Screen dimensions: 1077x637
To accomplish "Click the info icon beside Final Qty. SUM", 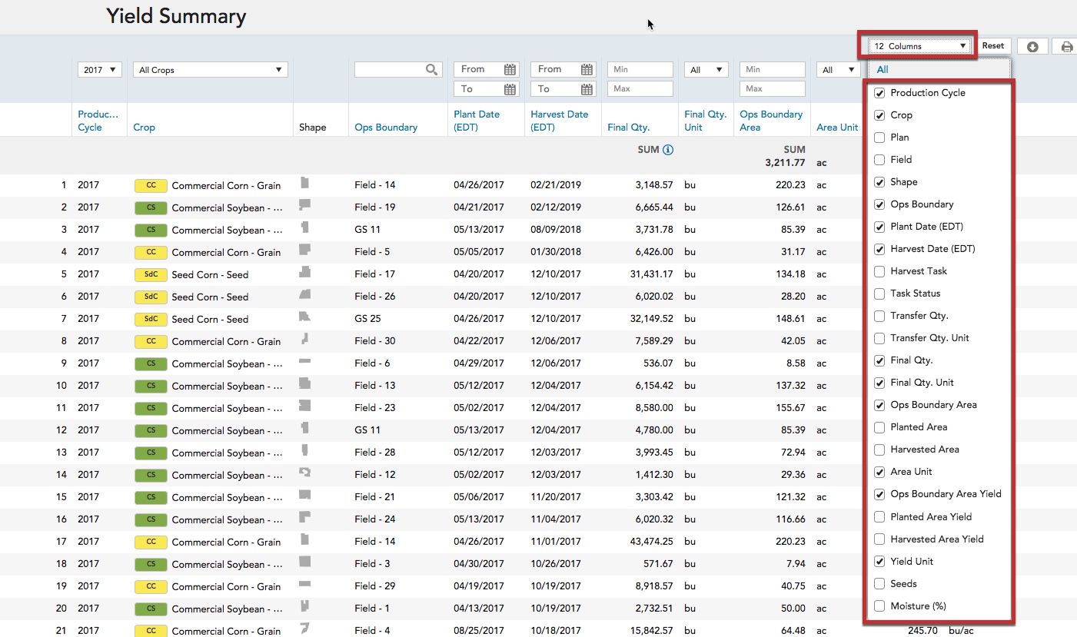I will point(668,150).
